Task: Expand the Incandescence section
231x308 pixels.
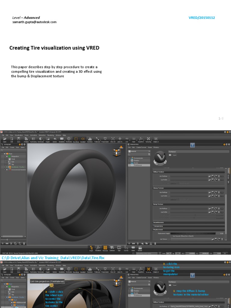Action: pyautogui.click(x=189, y=222)
